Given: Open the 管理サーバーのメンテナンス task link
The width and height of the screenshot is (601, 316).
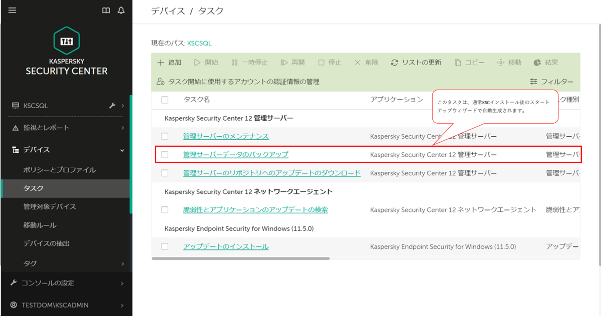Looking at the screenshot, I should click(x=226, y=136).
